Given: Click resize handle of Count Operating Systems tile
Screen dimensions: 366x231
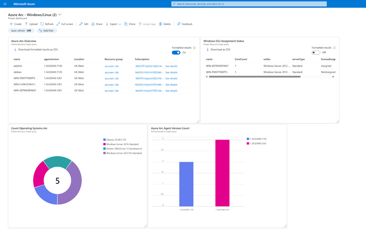Looking at the screenshot, I should point(145,226).
